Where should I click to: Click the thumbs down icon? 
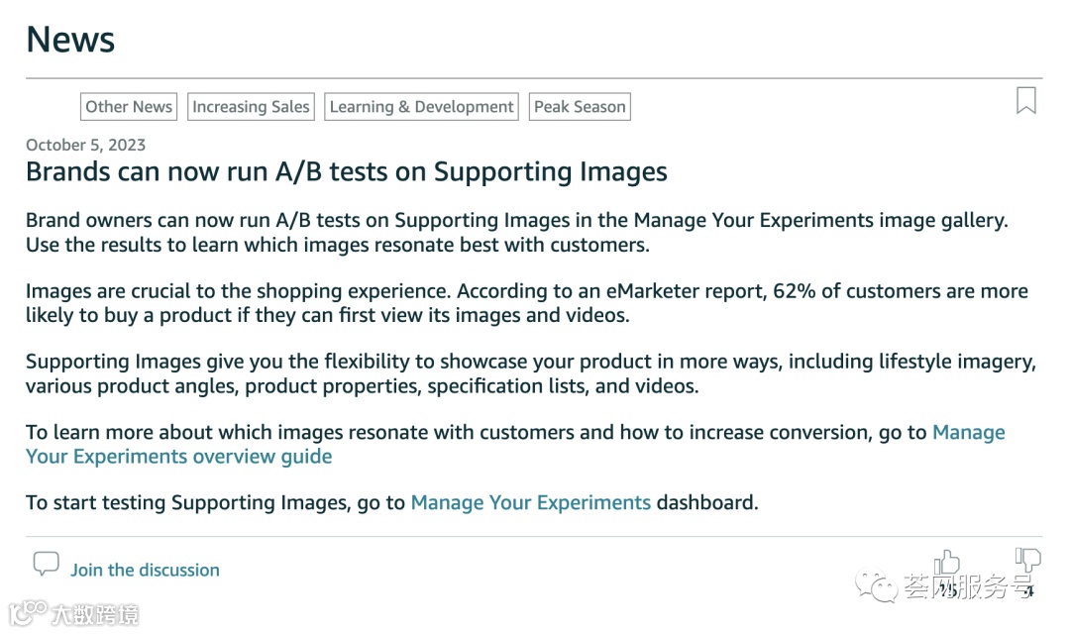point(1027,560)
